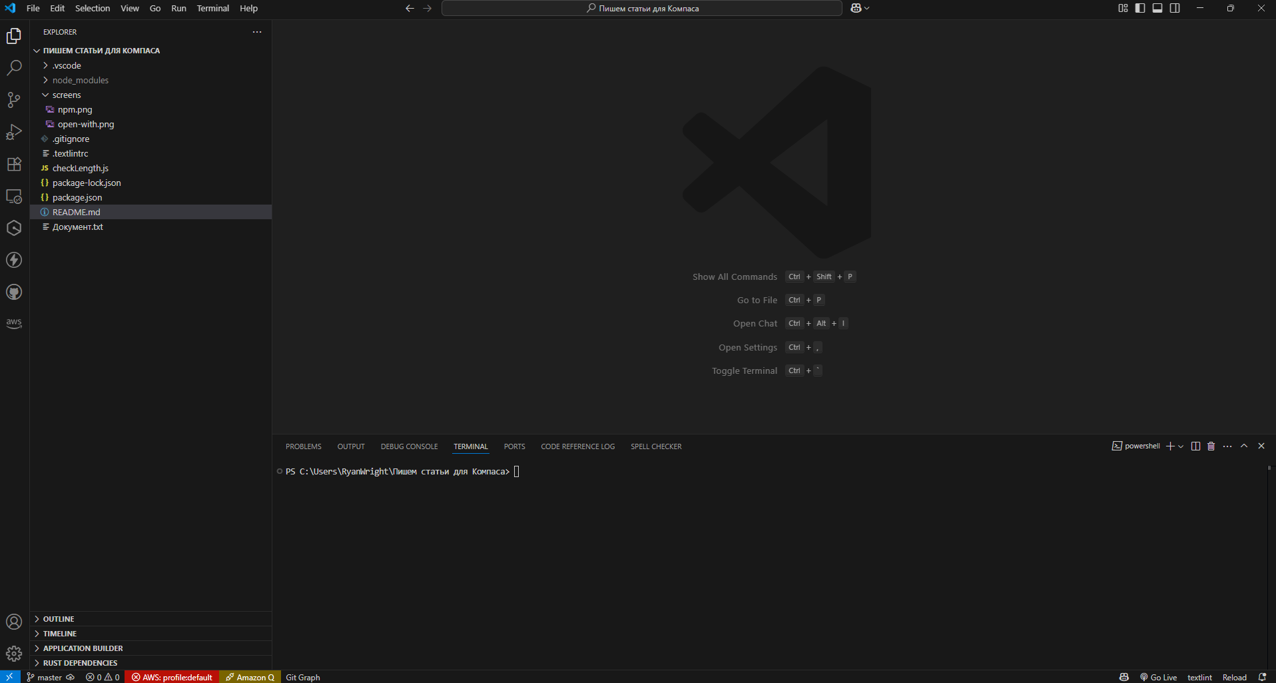The height and width of the screenshot is (683, 1276).
Task: Start Go Live server
Action: tap(1158, 677)
